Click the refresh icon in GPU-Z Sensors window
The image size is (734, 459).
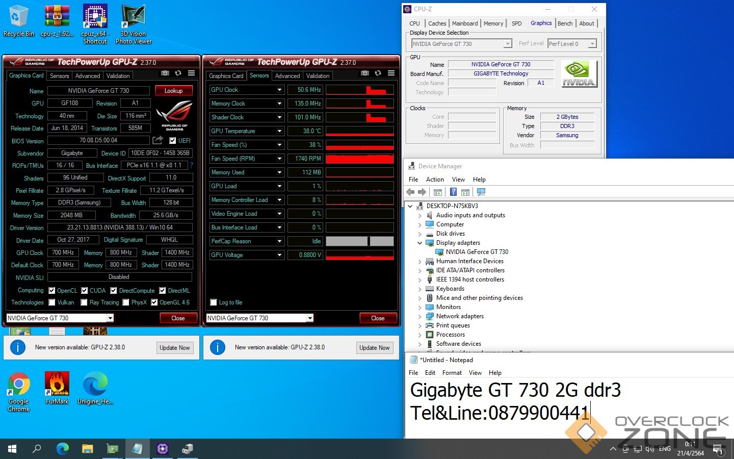tap(378, 73)
